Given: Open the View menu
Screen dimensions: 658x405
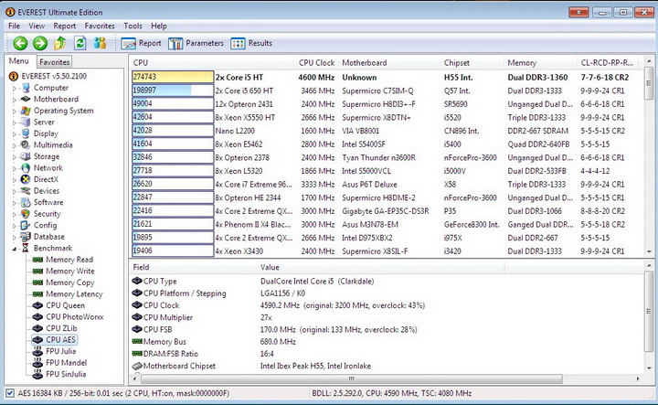Looking at the screenshot, I should (37, 26).
